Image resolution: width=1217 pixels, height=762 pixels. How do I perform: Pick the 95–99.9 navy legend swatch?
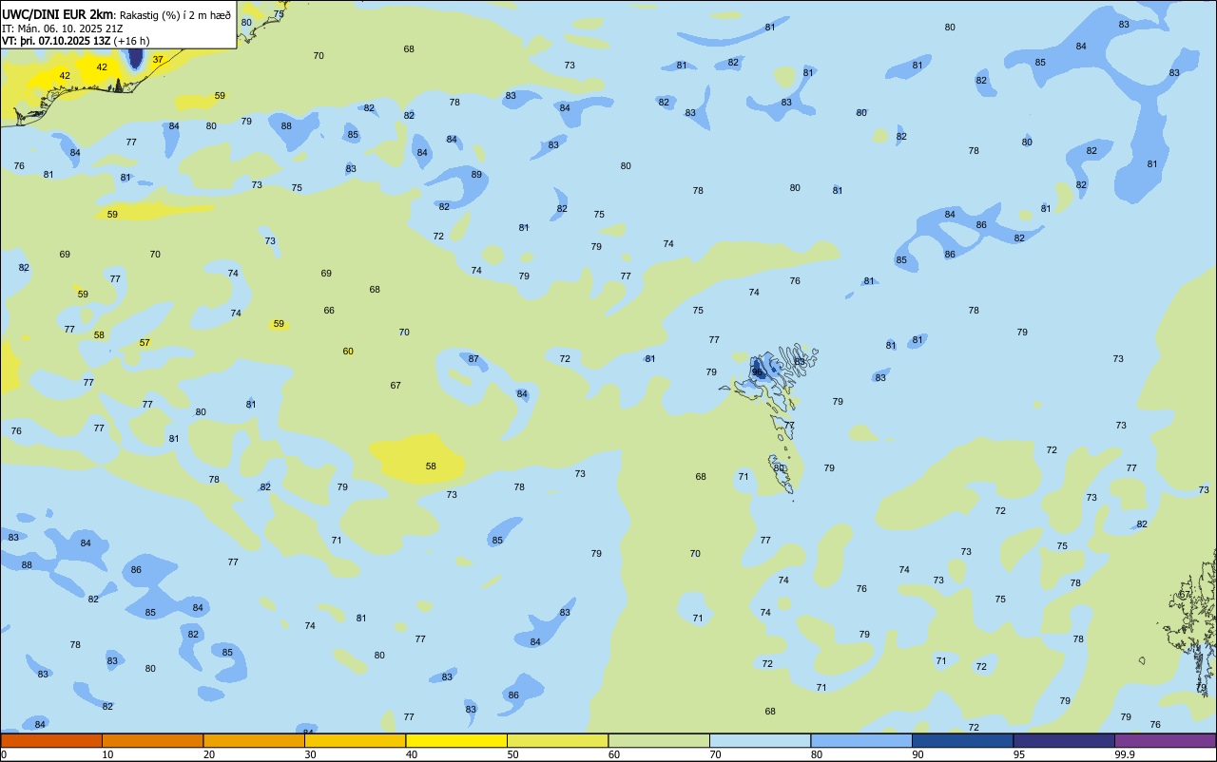1064,740
